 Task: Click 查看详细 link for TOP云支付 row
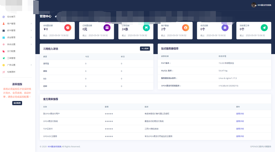click(240, 129)
